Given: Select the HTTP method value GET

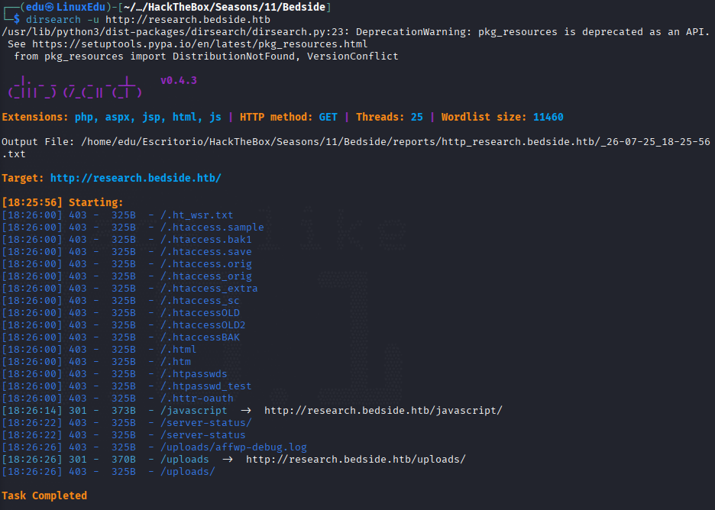Looking at the screenshot, I should [x=328, y=117].
